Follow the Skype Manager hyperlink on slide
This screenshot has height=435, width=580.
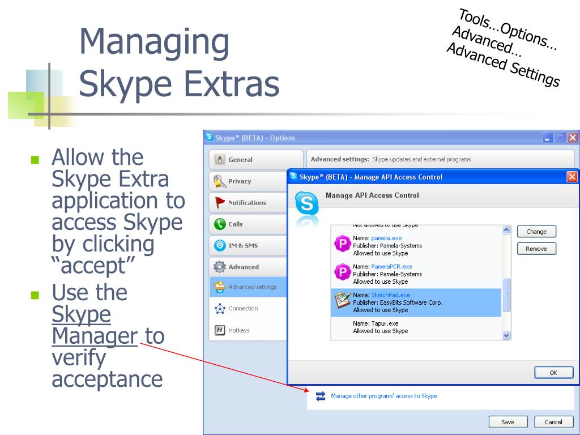[95, 325]
